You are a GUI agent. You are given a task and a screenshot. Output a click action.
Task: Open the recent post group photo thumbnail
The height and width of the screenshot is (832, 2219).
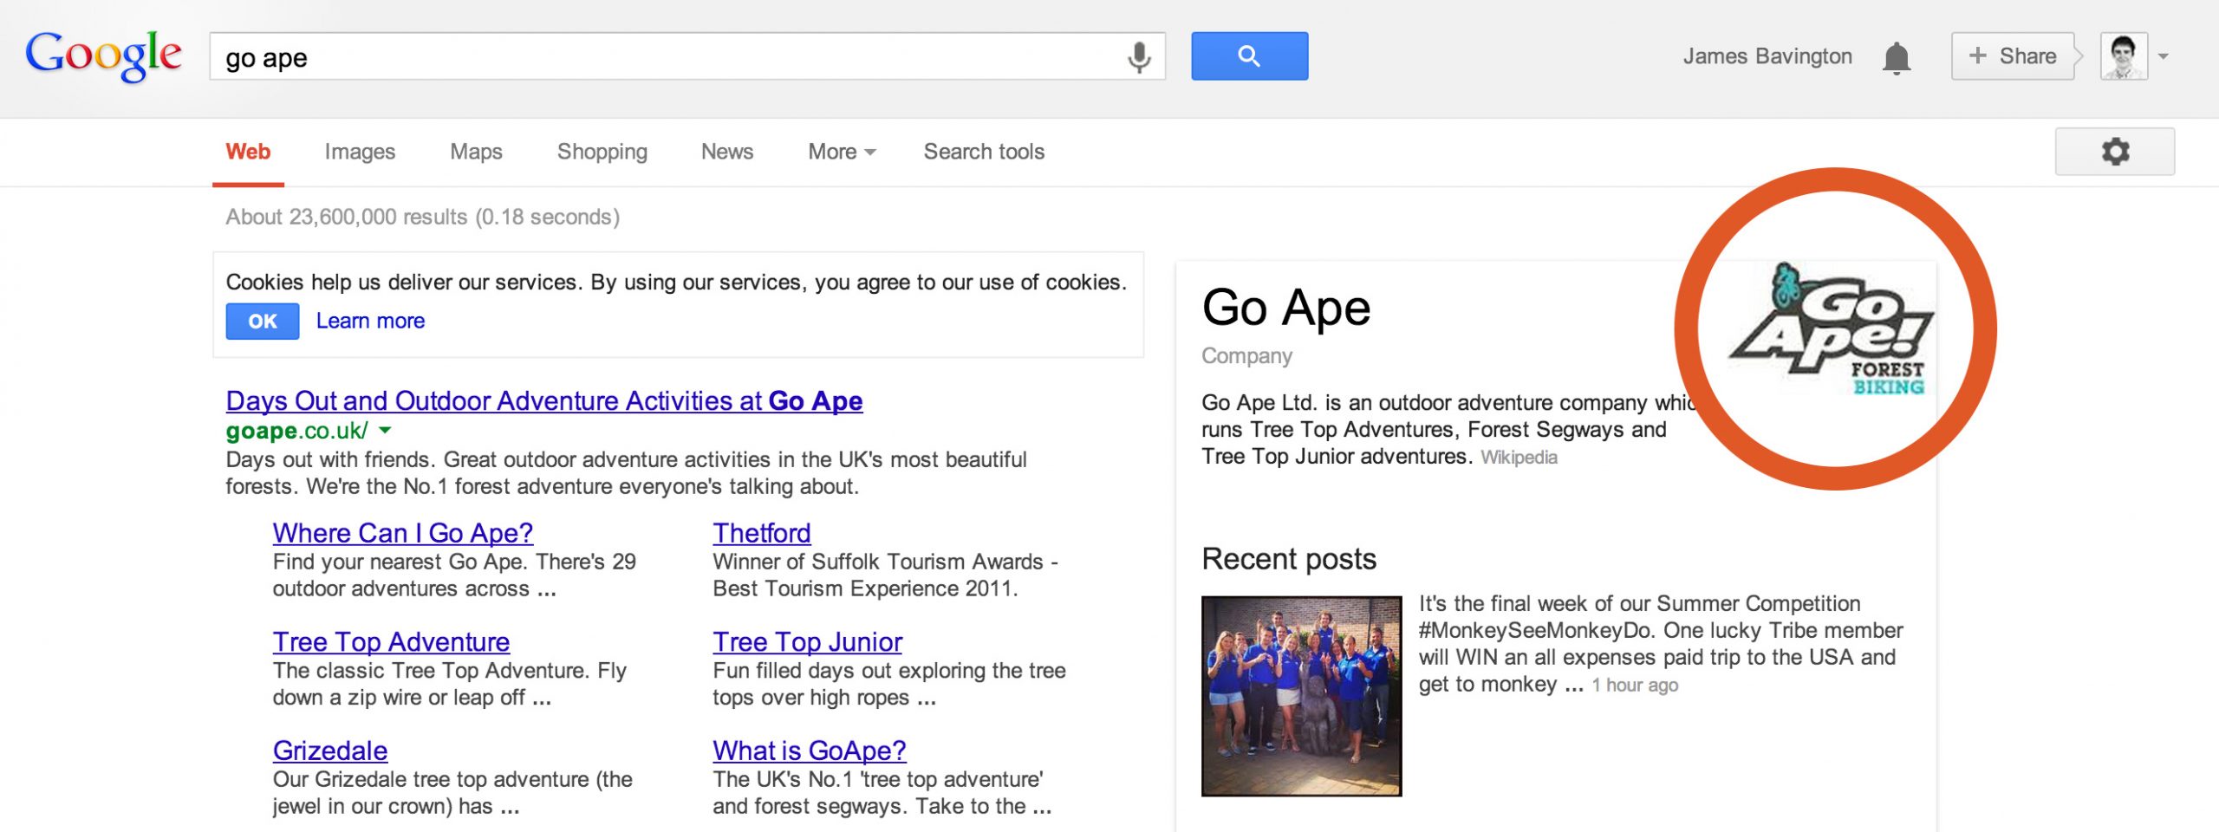pyautogui.click(x=1301, y=696)
